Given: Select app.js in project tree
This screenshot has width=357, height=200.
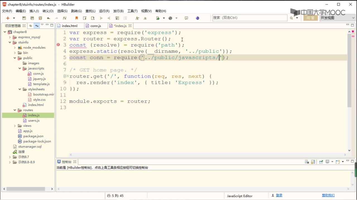Looking at the screenshot, I should [28, 131].
